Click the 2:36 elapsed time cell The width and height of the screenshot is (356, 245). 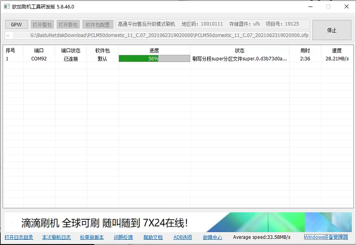[x=305, y=59]
